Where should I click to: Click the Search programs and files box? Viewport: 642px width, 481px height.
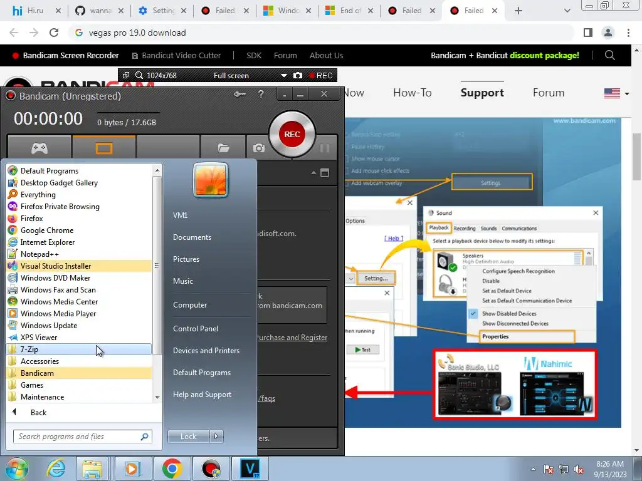click(x=83, y=437)
